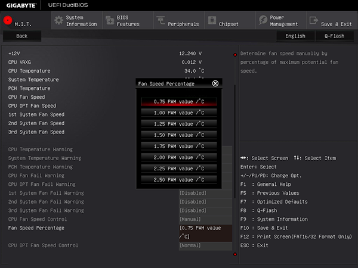This screenshot has height=268, width=358.
Task: Click the red M.I.T. circle icon
Action: (x=8, y=20)
